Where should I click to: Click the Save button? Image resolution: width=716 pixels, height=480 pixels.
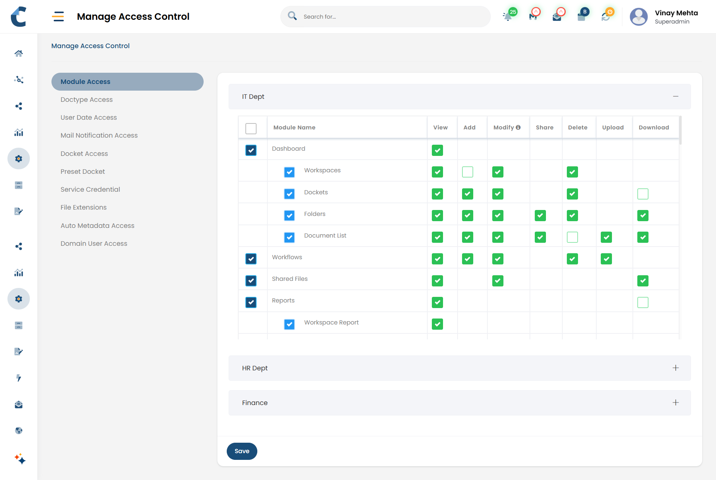pos(242,451)
